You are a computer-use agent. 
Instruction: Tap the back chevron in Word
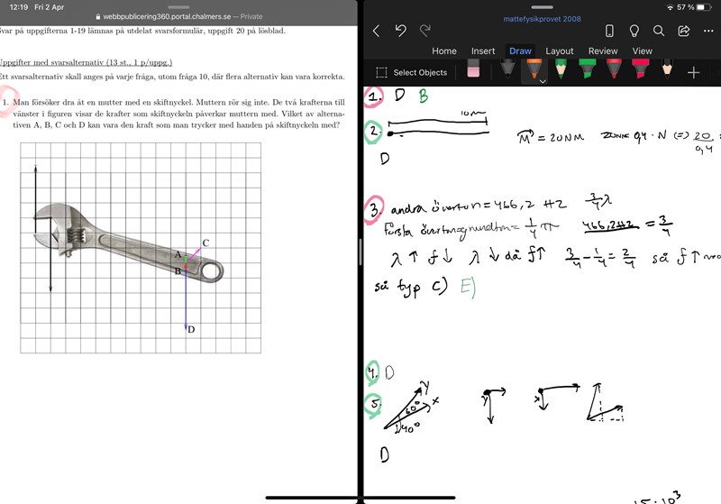(x=376, y=31)
